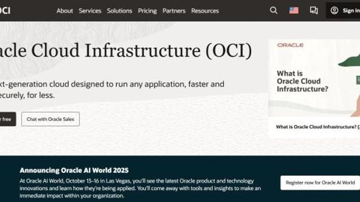Click Chat with Oracle Sales button
This screenshot has height=202, width=360.
click(51, 119)
